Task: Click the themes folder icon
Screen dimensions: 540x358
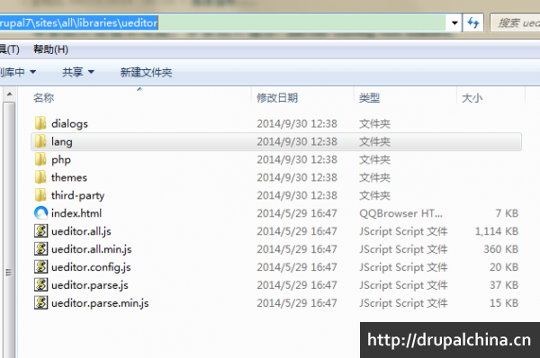Action: tap(40, 177)
